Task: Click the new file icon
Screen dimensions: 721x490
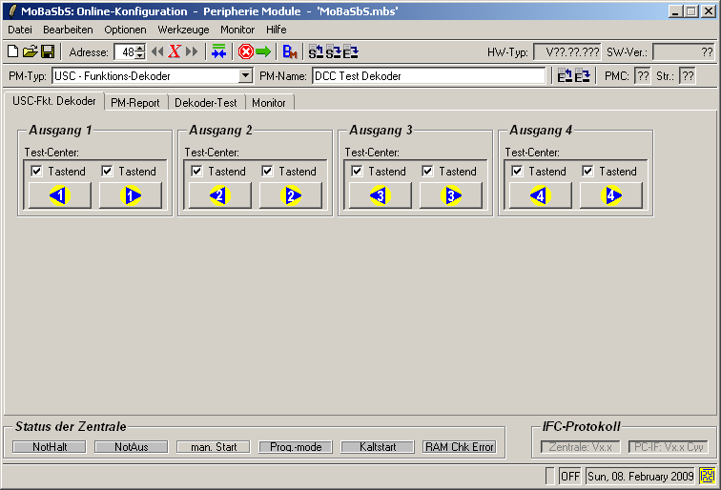Action: click(x=12, y=51)
